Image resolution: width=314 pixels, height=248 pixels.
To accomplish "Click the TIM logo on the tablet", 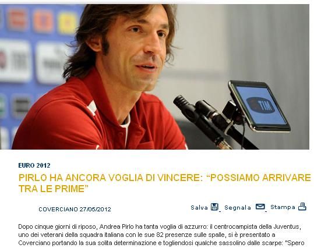I will [261, 105].
